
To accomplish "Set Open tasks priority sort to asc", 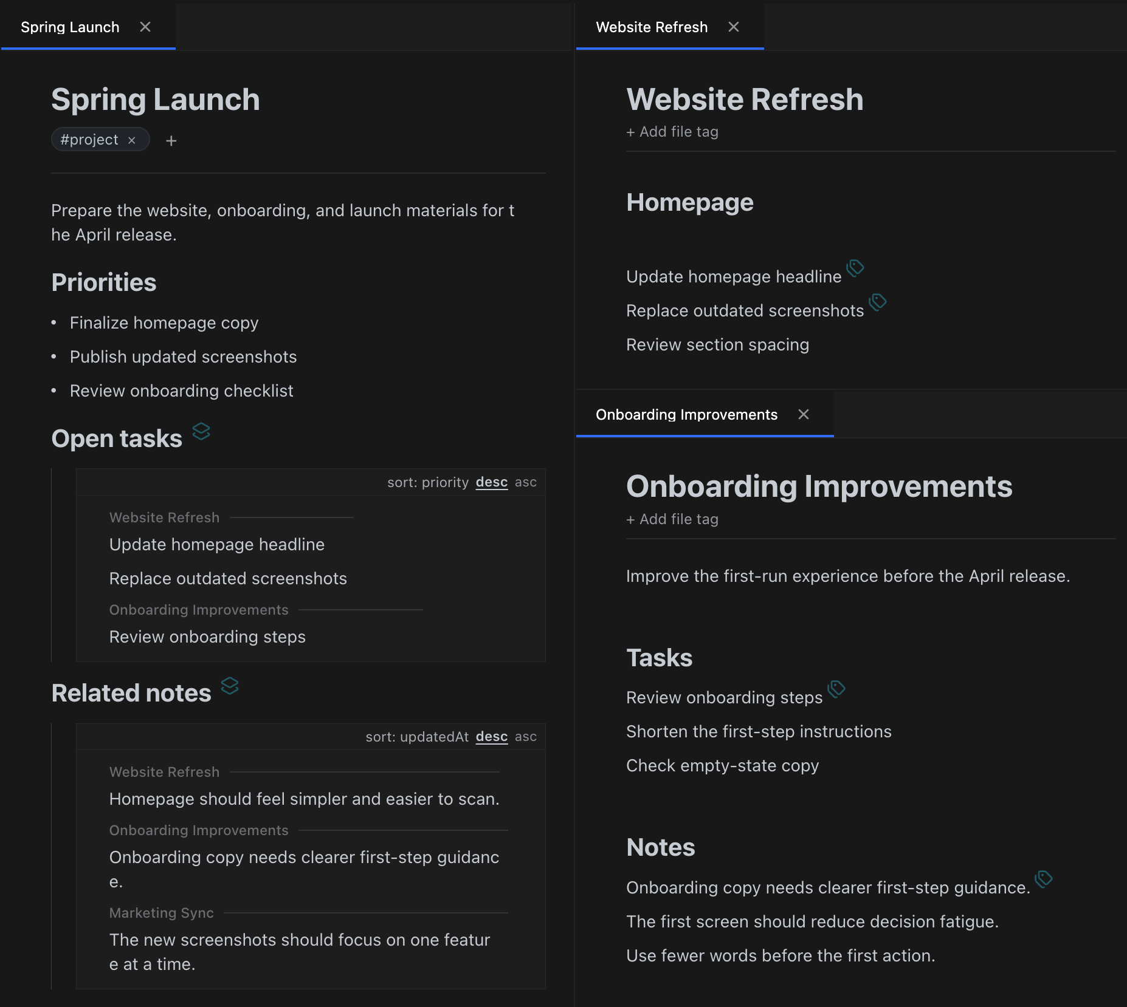I will point(525,482).
